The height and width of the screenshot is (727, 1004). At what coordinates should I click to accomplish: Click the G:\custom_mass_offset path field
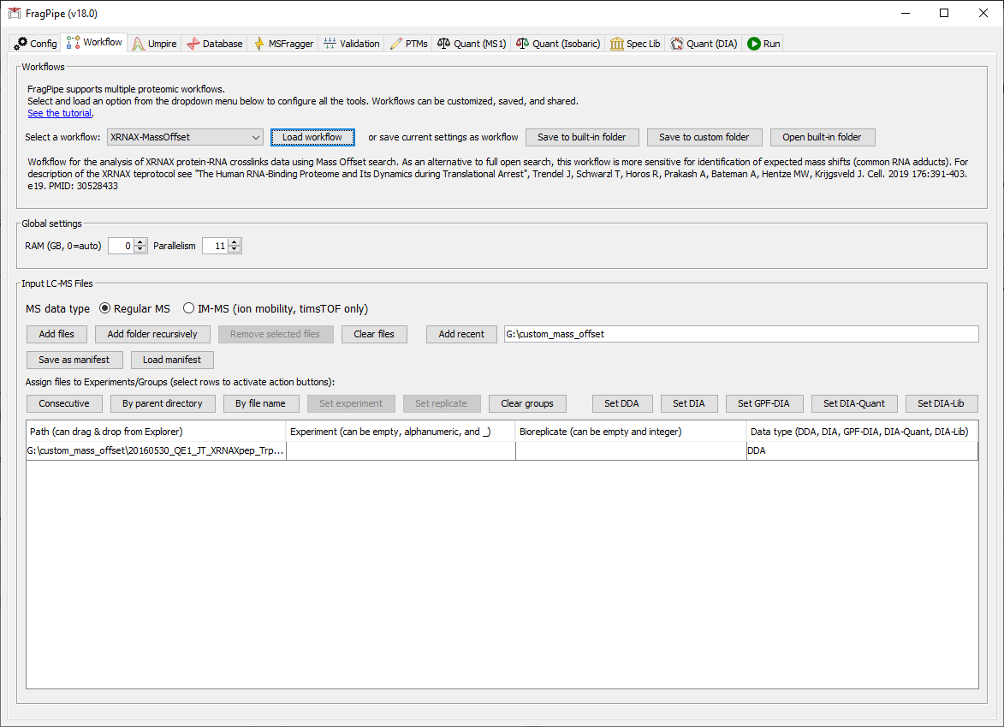(x=741, y=334)
